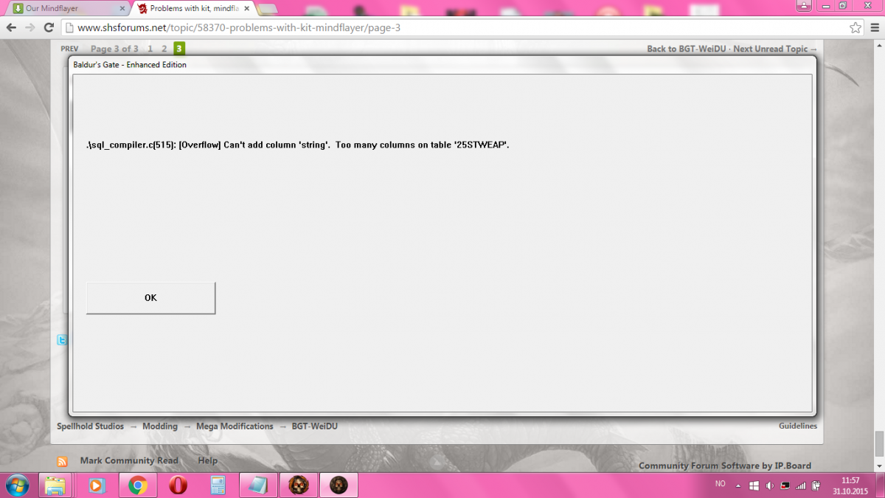The width and height of the screenshot is (885, 498).
Task: Go back to the previous page
Action: tap(11, 27)
